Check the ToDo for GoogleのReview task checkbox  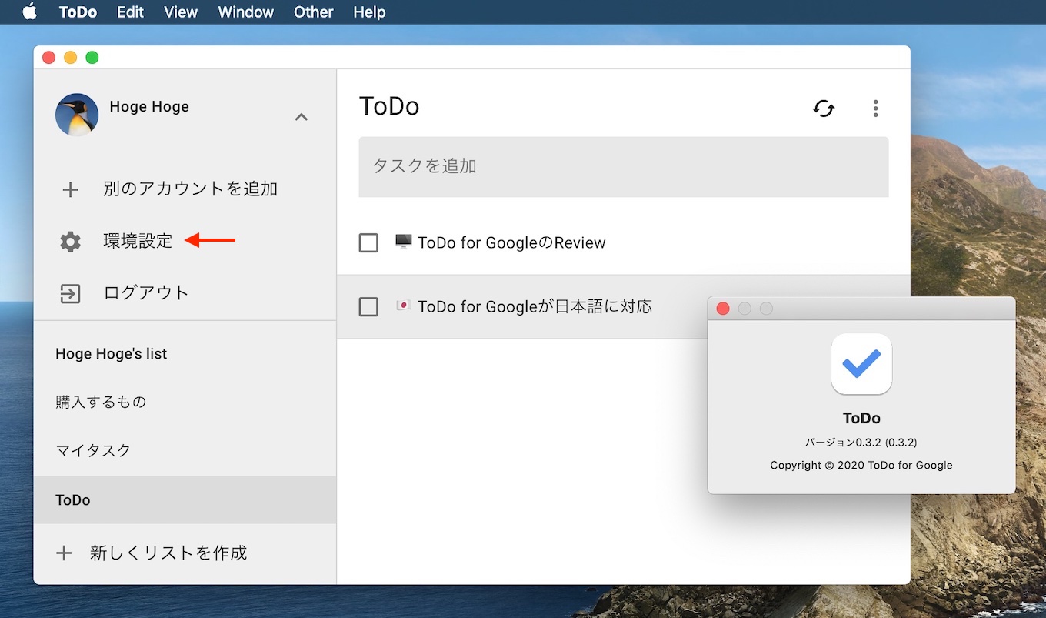tap(368, 243)
